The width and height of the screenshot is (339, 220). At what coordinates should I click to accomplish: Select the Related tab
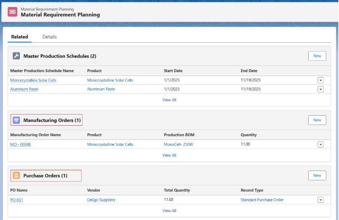pos(20,37)
